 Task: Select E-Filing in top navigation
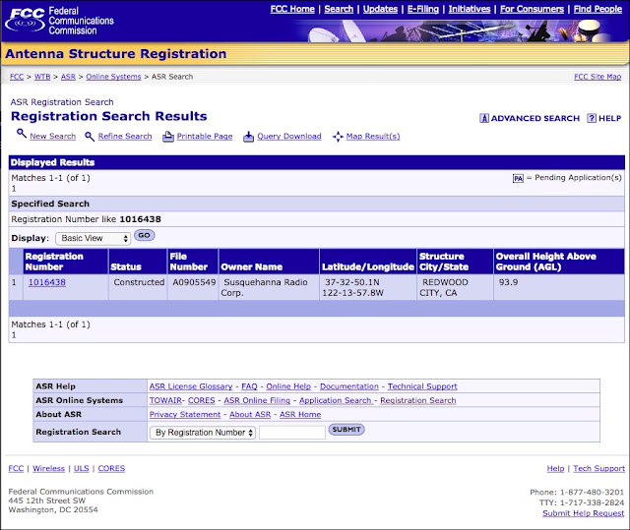coord(423,9)
